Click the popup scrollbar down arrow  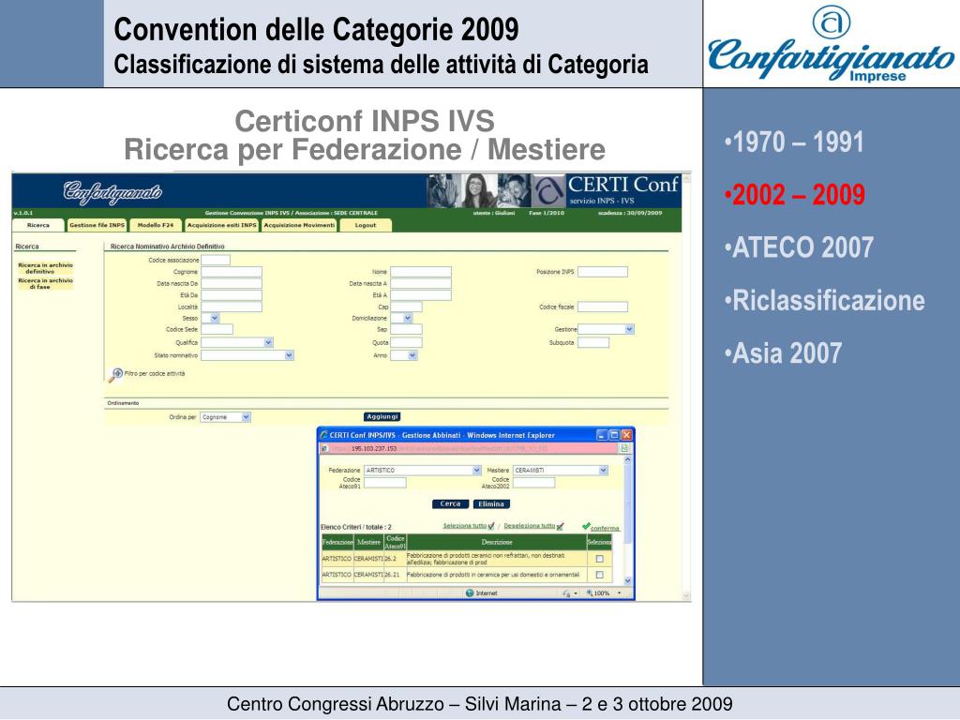(x=627, y=581)
